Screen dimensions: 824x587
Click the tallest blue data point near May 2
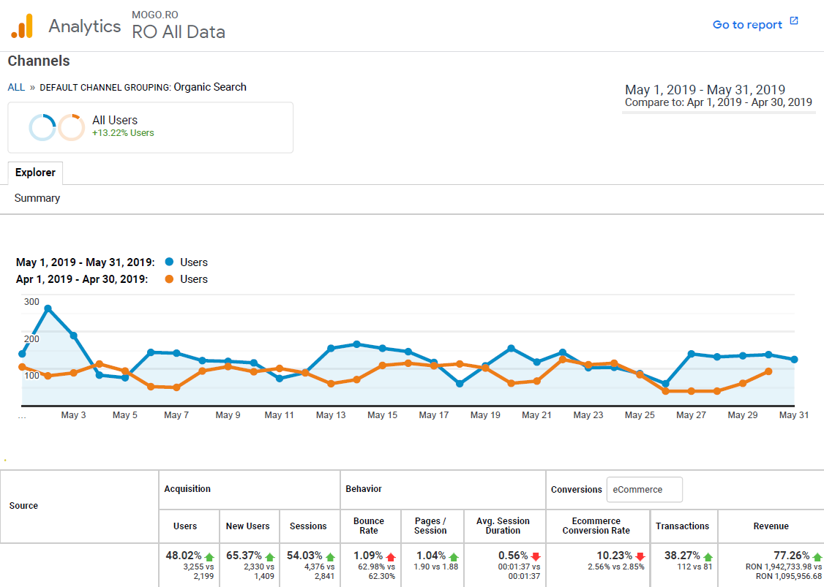(48, 308)
